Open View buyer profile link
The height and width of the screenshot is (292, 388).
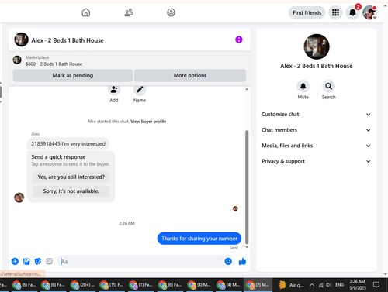148,122
